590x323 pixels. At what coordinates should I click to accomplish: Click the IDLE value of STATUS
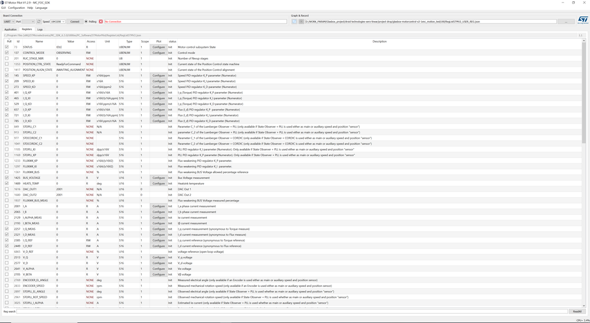point(59,47)
